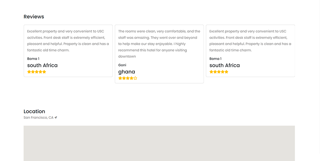Click the Location section heading
Viewport: 320px width, 161px height.
(x=34, y=111)
